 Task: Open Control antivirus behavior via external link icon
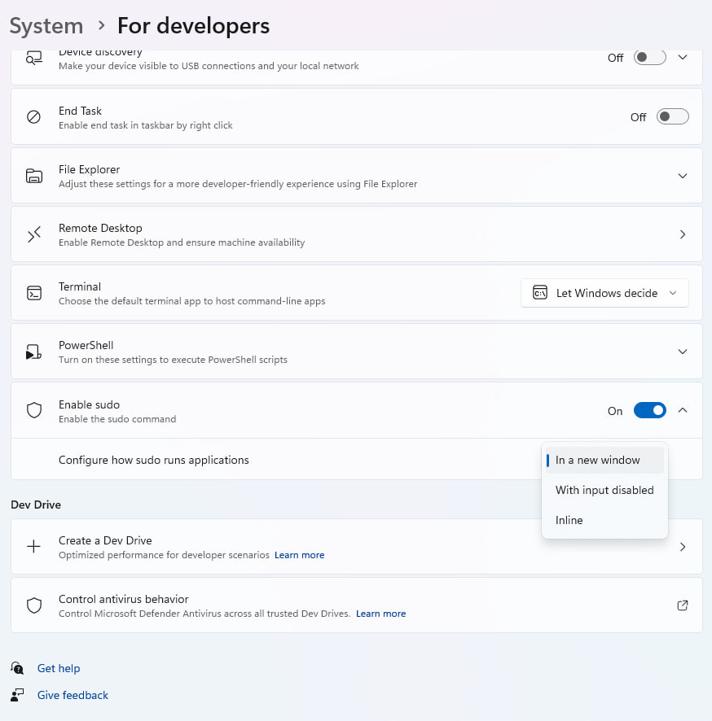[x=683, y=605]
